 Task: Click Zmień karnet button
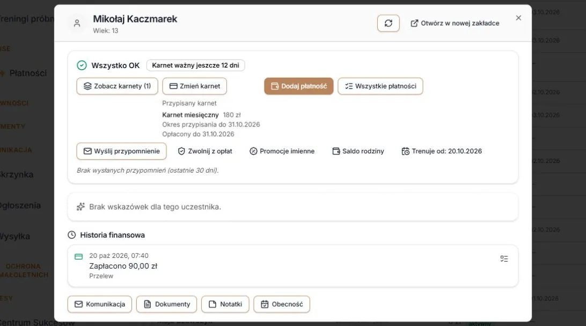[x=194, y=86]
